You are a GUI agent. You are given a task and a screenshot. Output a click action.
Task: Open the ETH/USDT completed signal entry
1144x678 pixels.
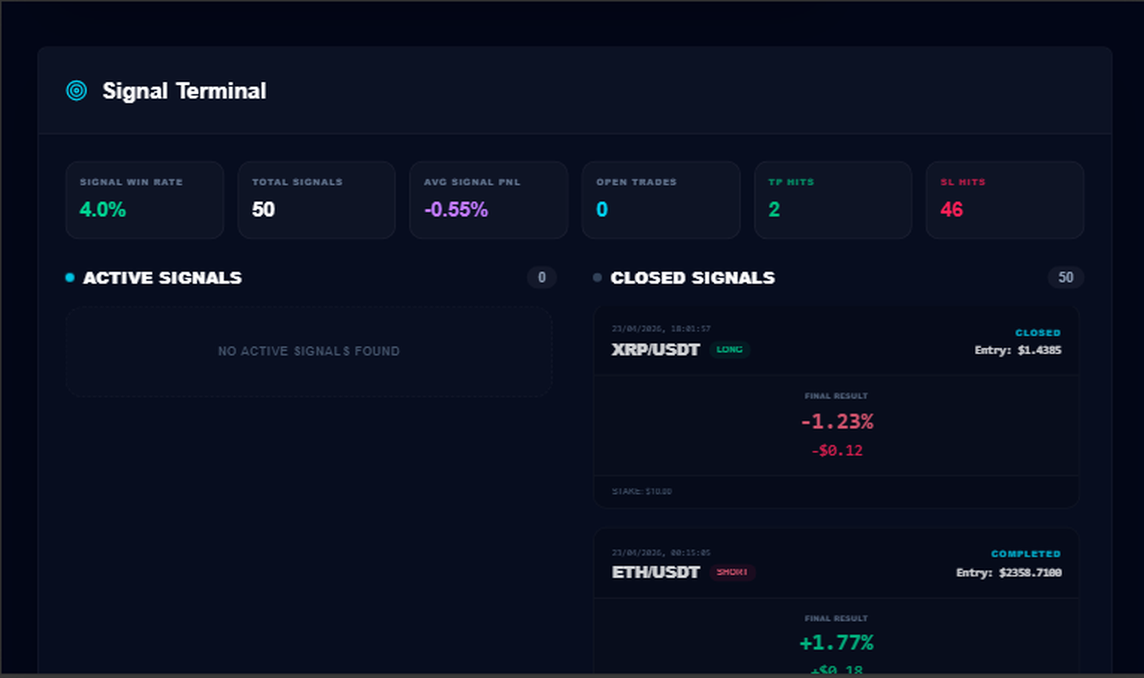[837, 602]
